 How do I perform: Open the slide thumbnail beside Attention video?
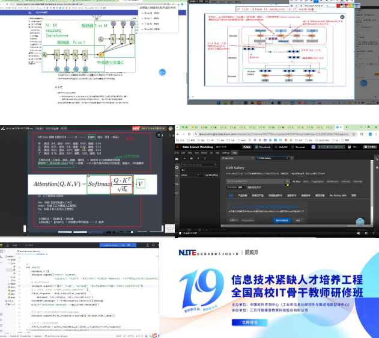(x=170, y=228)
